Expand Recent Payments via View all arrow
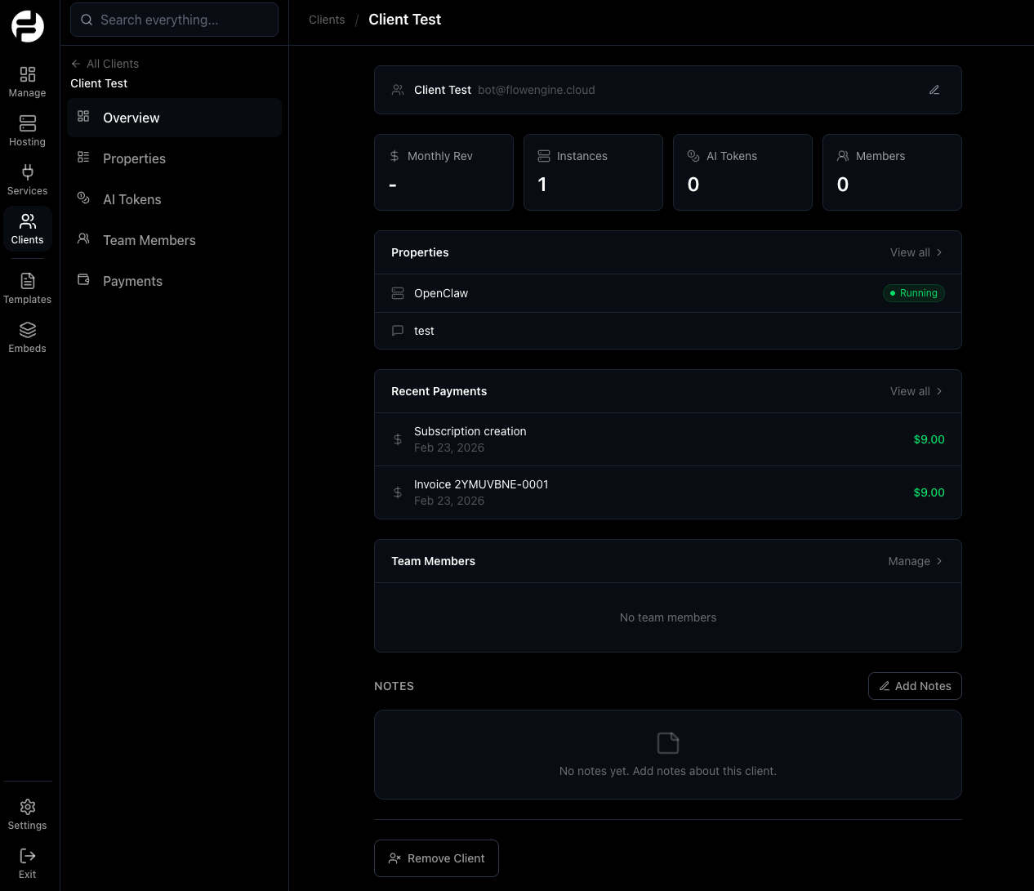 tap(914, 391)
